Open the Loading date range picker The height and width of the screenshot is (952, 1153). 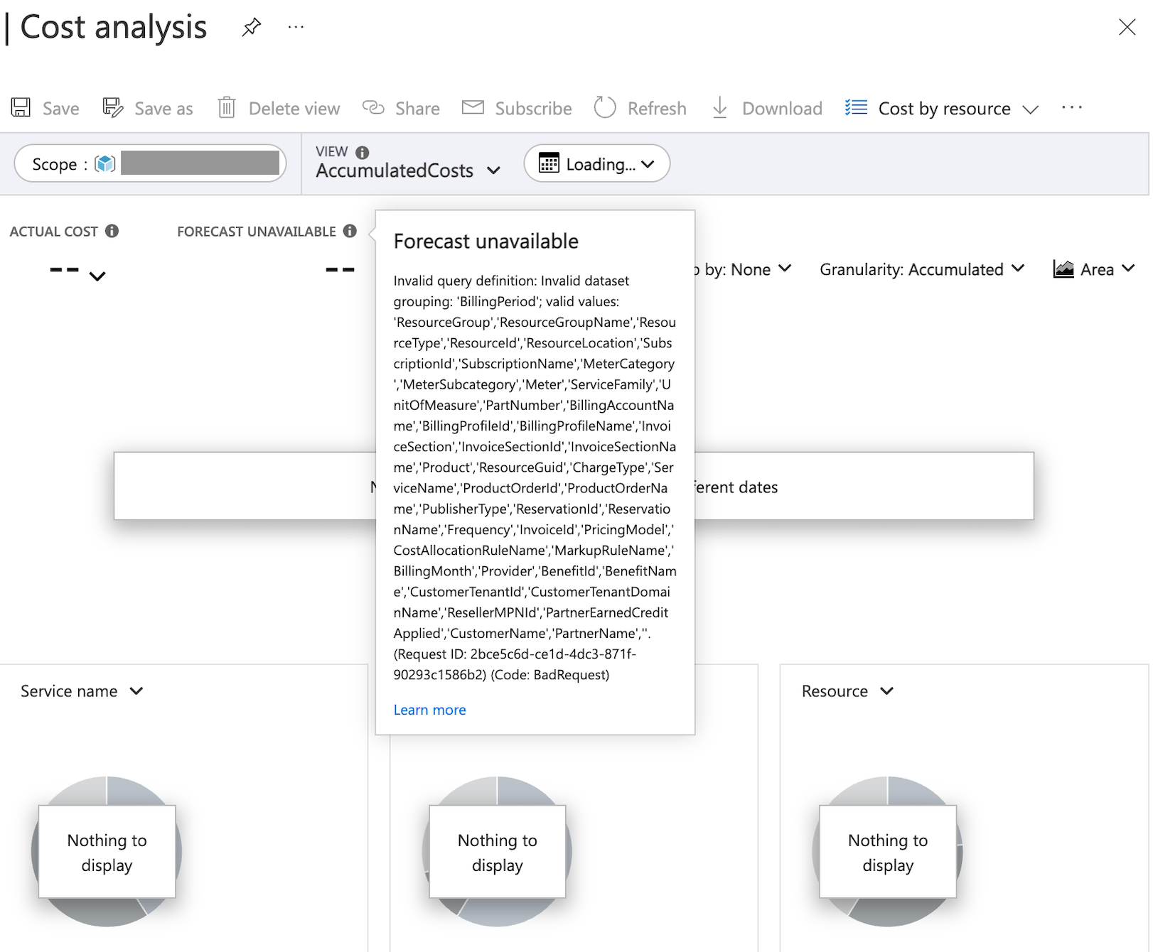click(x=596, y=164)
